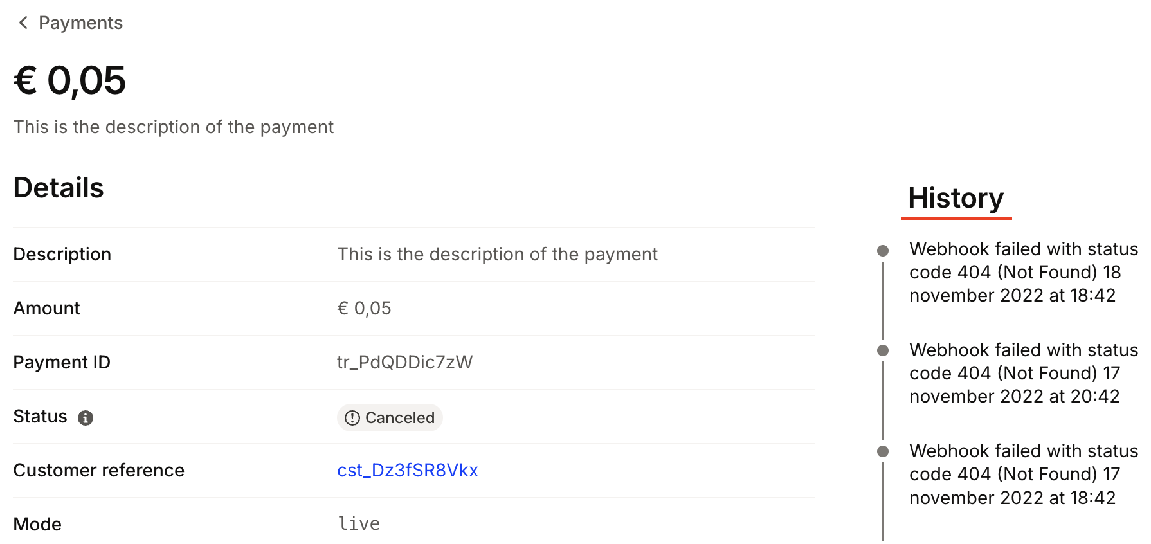Select the Payment ID value tr_PdQDDic7zW
The height and width of the screenshot is (544, 1151).
click(404, 363)
